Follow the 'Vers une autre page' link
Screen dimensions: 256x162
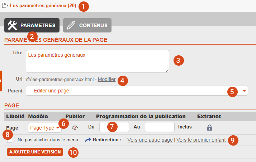tap(150, 140)
